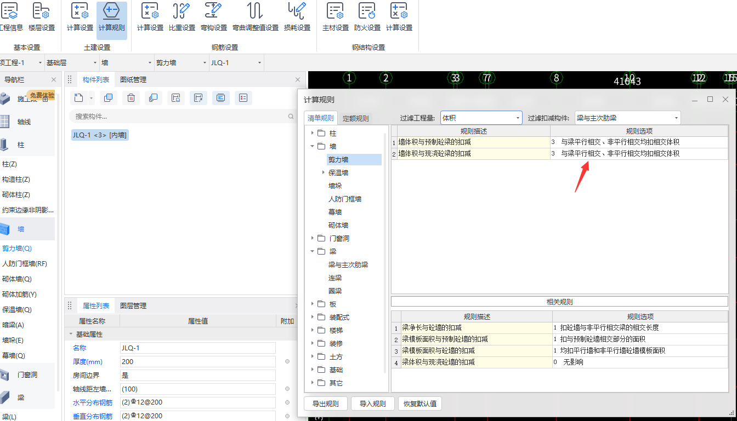Viewport: 737px width, 421px height.
Task: Click the inter-floor copy icon in 构件列表
Action: click(x=154, y=98)
